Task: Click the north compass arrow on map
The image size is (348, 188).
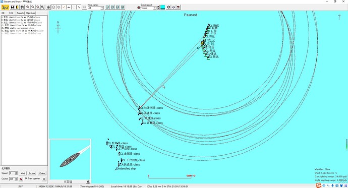Action: click(x=58, y=28)
